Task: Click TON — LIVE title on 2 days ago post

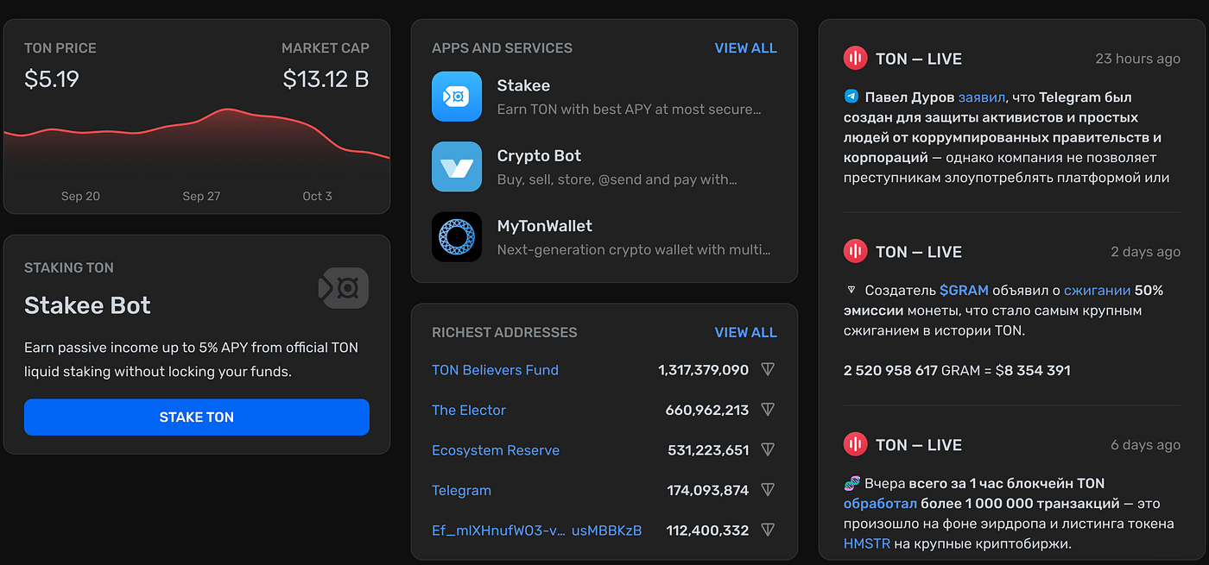Action: point(919,252)
